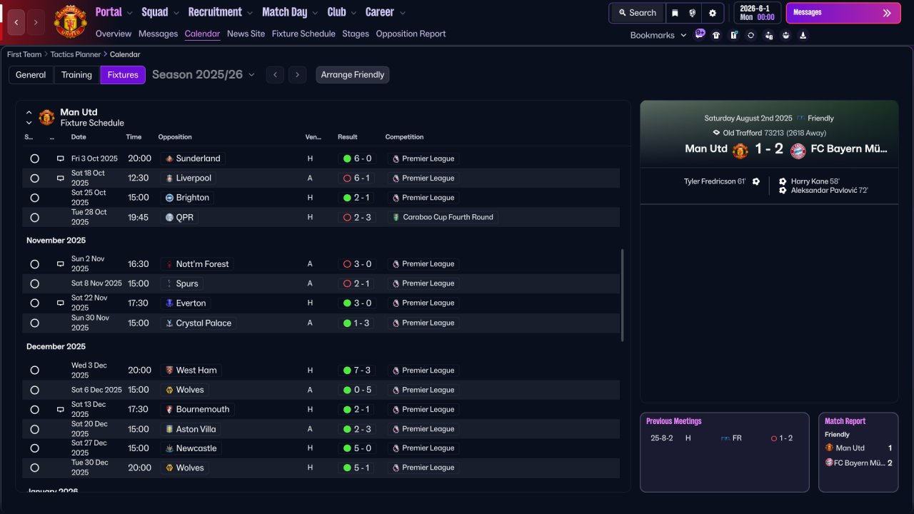This screenshot has width=914, height=514.
Task: Go to next season with right chevron
Action: coord(298,75)
